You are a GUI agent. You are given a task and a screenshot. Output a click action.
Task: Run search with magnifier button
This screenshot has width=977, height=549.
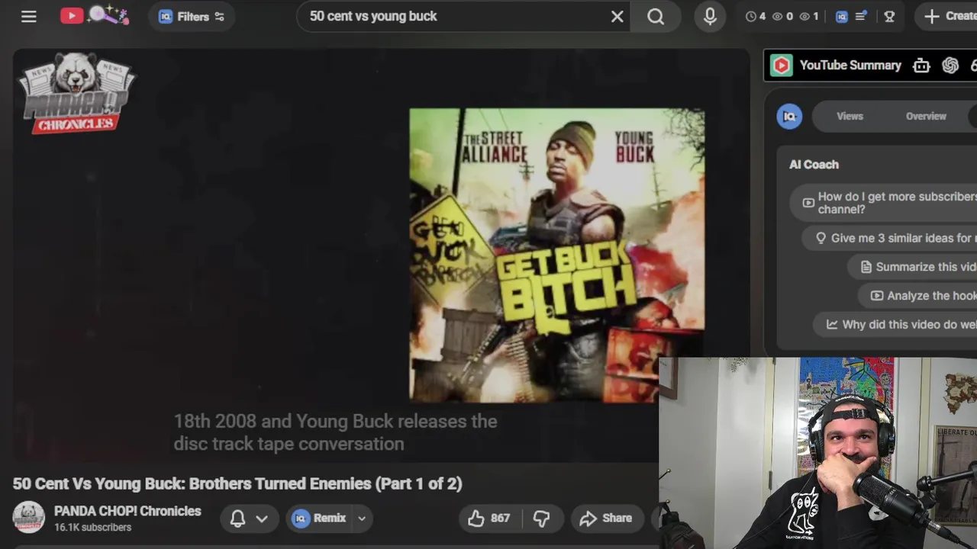[656, 16]
